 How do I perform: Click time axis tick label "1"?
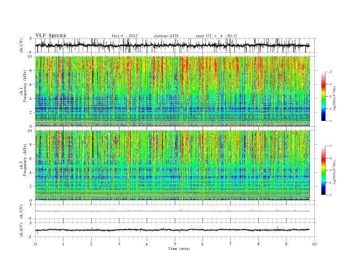click(63, 244)
